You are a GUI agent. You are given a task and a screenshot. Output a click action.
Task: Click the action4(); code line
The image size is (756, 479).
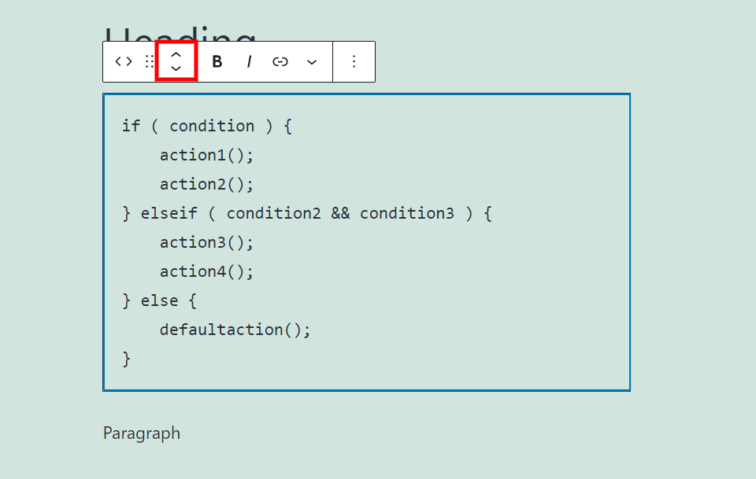pos(207,271)
